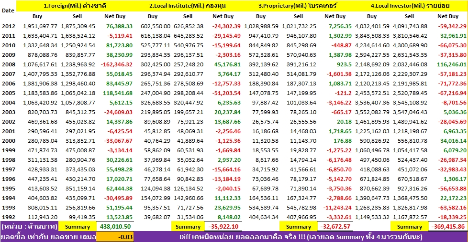Select the cell showing 3,552,082.79
Screen dimensions: 468x242
pyautogui.click(x=372, y=112)
